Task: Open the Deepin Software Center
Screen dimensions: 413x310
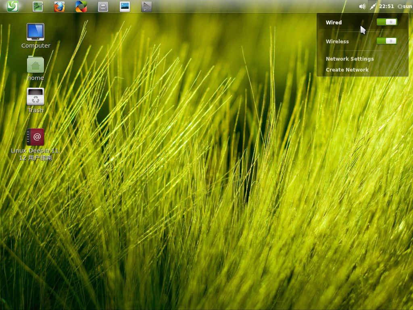Action: [x=81, y=6]
